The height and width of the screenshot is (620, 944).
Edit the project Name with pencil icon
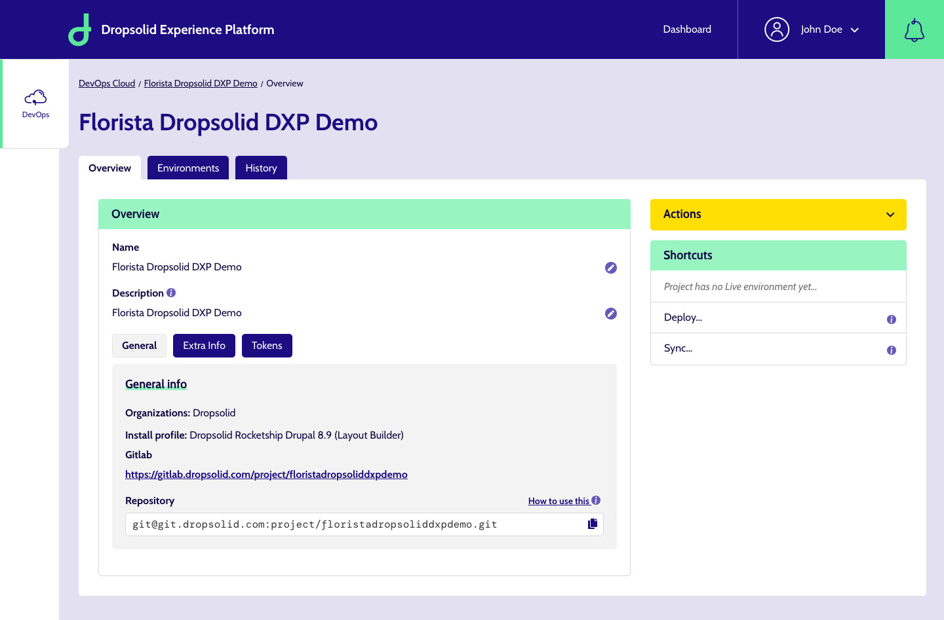(x=611, y=268)
